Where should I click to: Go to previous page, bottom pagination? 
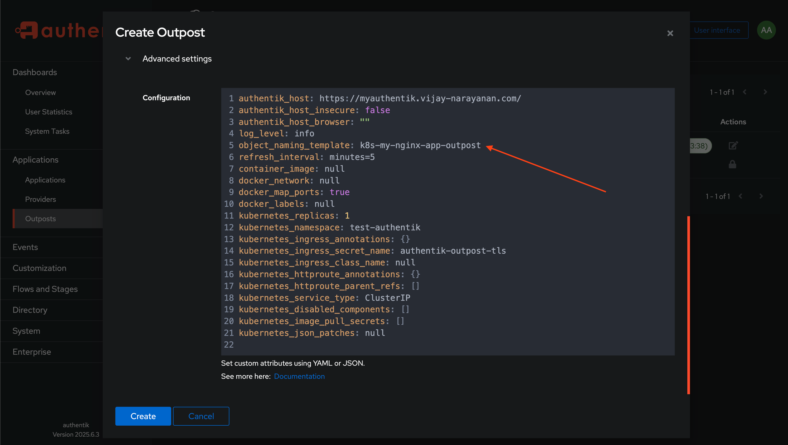[740, 196]
